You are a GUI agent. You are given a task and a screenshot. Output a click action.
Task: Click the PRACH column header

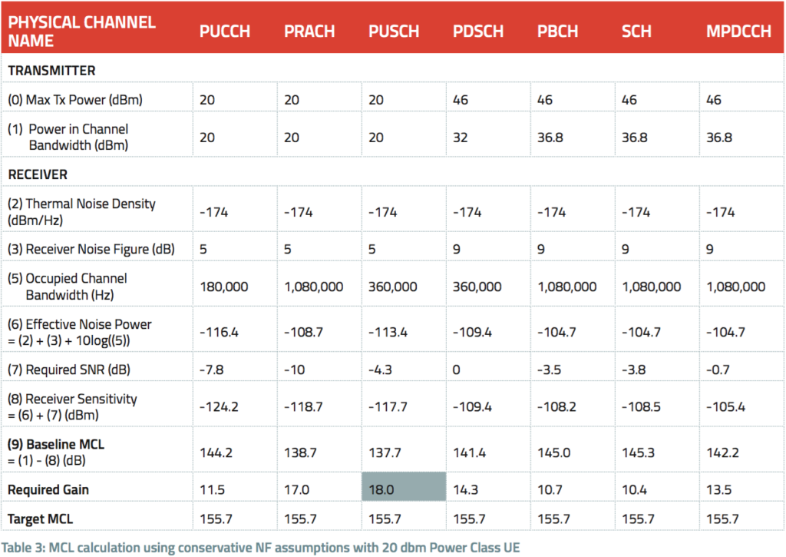pyautogui.click(x=309, y=31)
